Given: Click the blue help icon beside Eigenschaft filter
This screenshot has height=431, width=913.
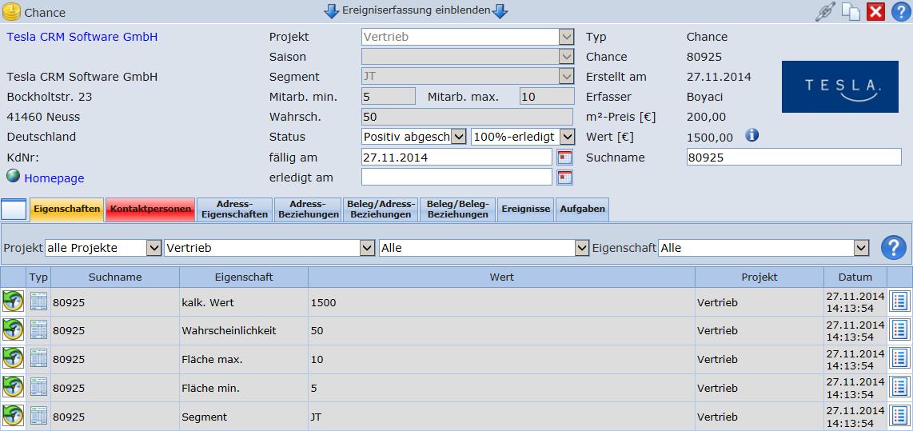Looking at the screenshot, I should coord(895,248).
